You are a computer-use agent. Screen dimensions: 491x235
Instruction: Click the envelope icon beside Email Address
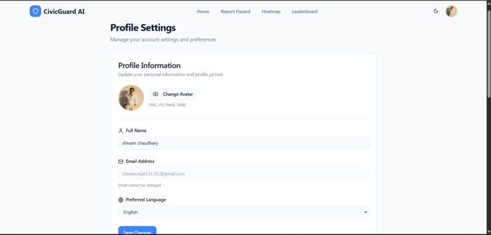pos(121,161)
